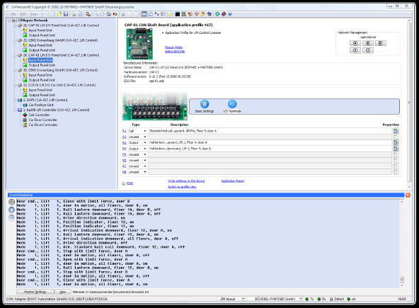The width and height of the screenshot is (419, 308).
Task: Click Write settings to the device link
Action: 186,181
